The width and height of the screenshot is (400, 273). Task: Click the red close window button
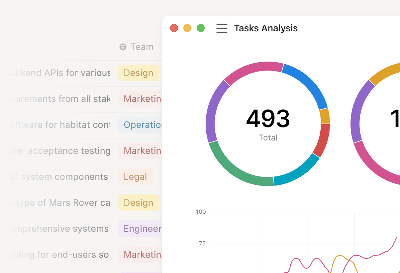(x=174, y=28)
